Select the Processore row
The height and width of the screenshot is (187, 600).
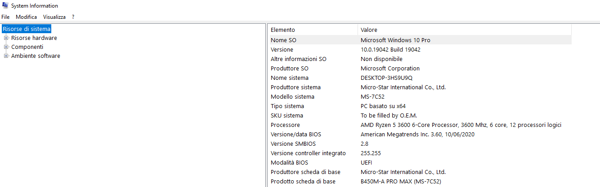click(285, 125)
